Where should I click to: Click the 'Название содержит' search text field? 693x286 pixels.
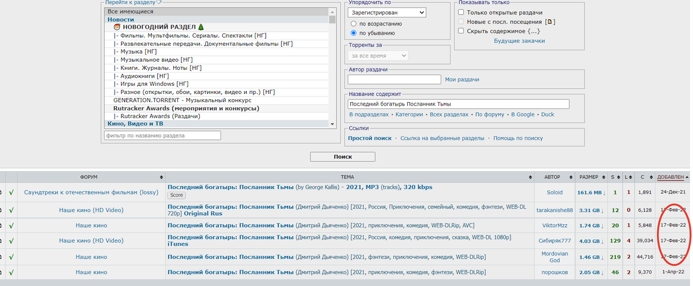click(x=459, y=104)
